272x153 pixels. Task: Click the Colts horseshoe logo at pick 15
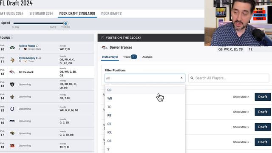[12, 109]
